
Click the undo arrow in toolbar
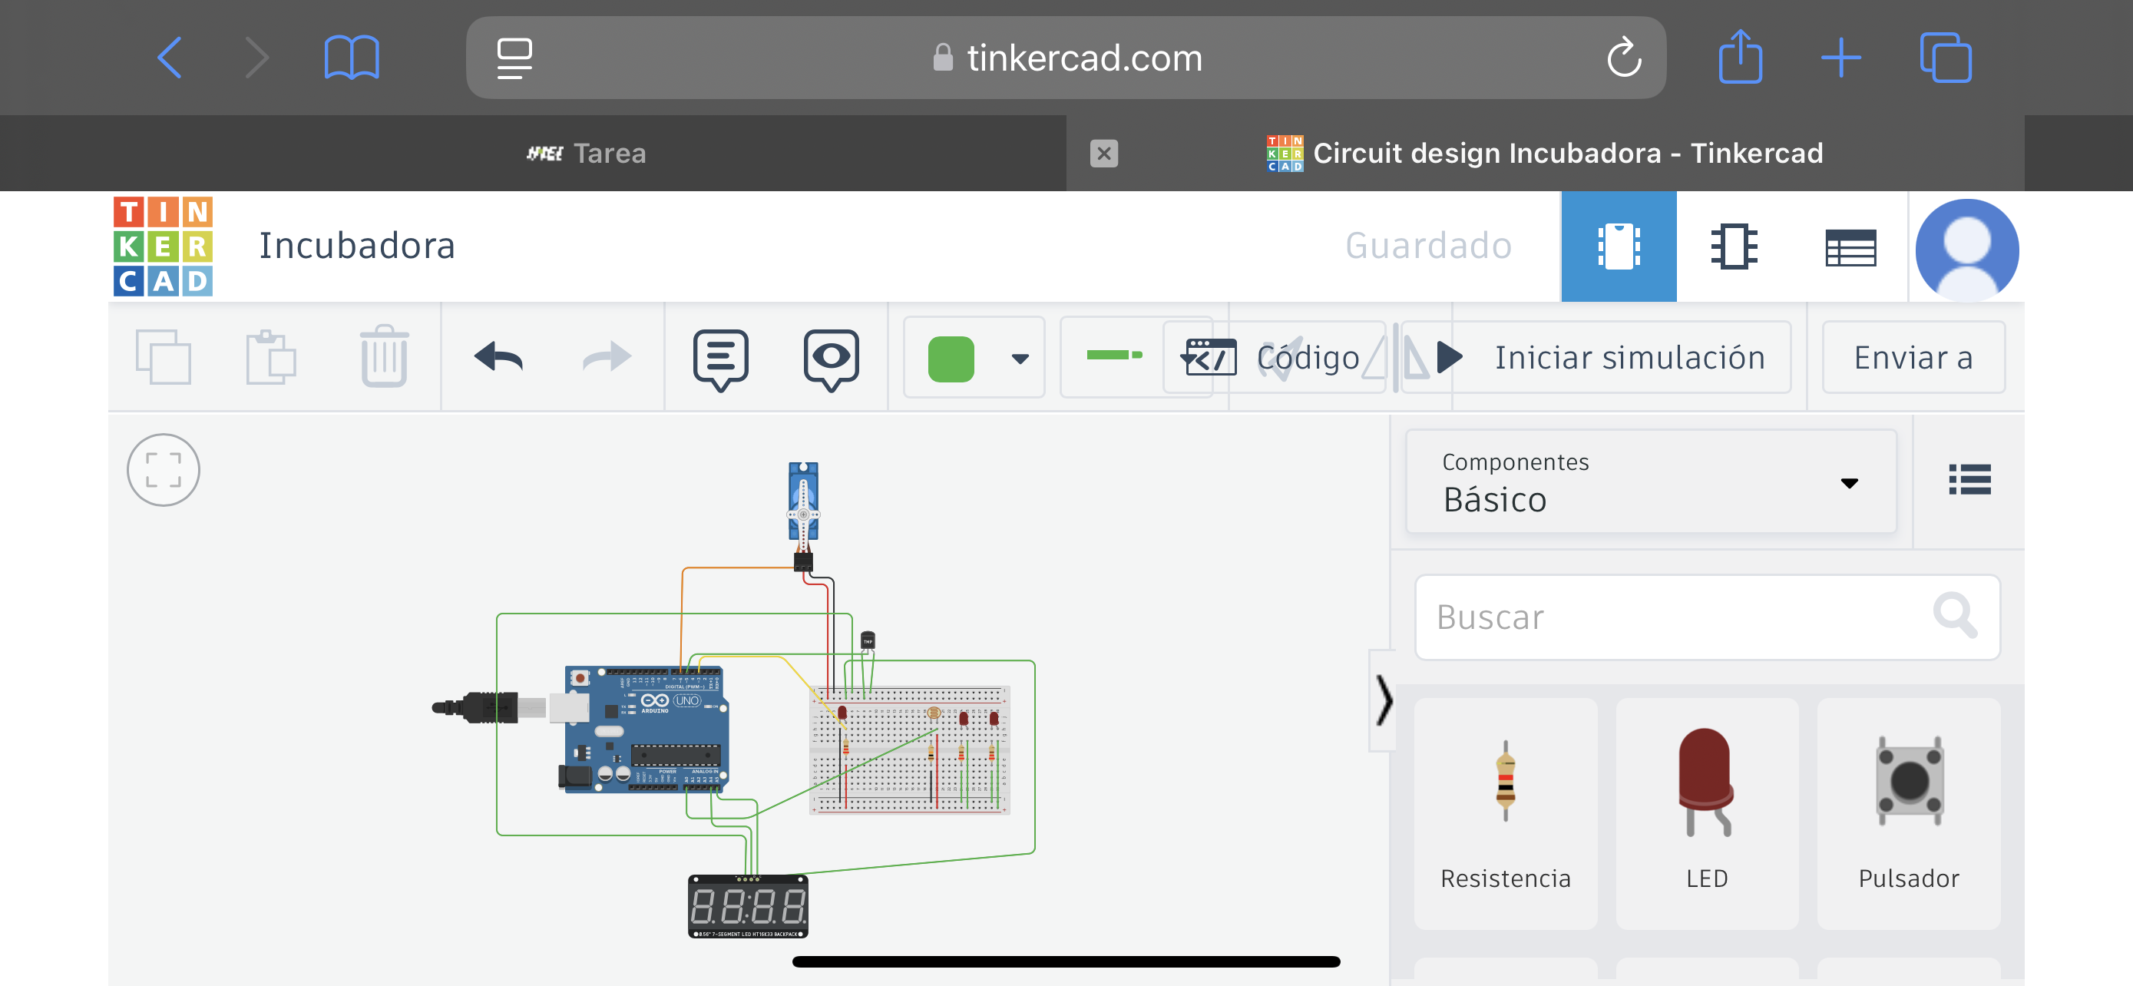tap(498, 358)
